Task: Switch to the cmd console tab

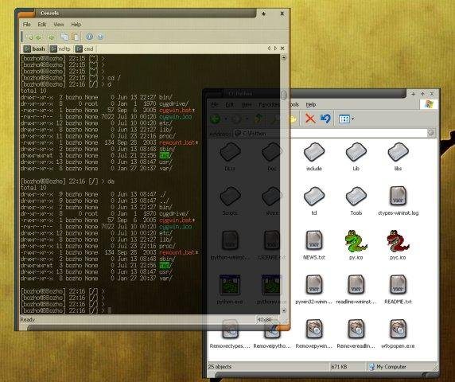Action: pos(84,49)
